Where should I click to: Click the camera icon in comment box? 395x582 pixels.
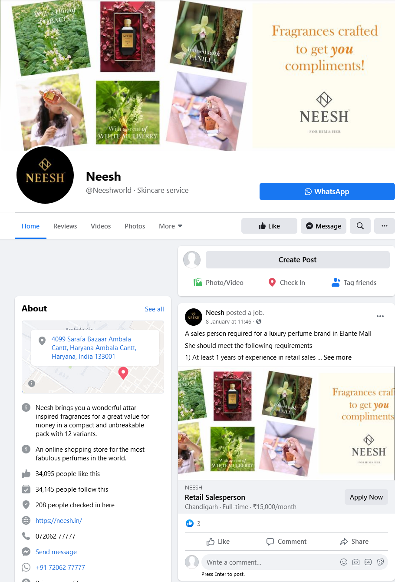point(356,562)
